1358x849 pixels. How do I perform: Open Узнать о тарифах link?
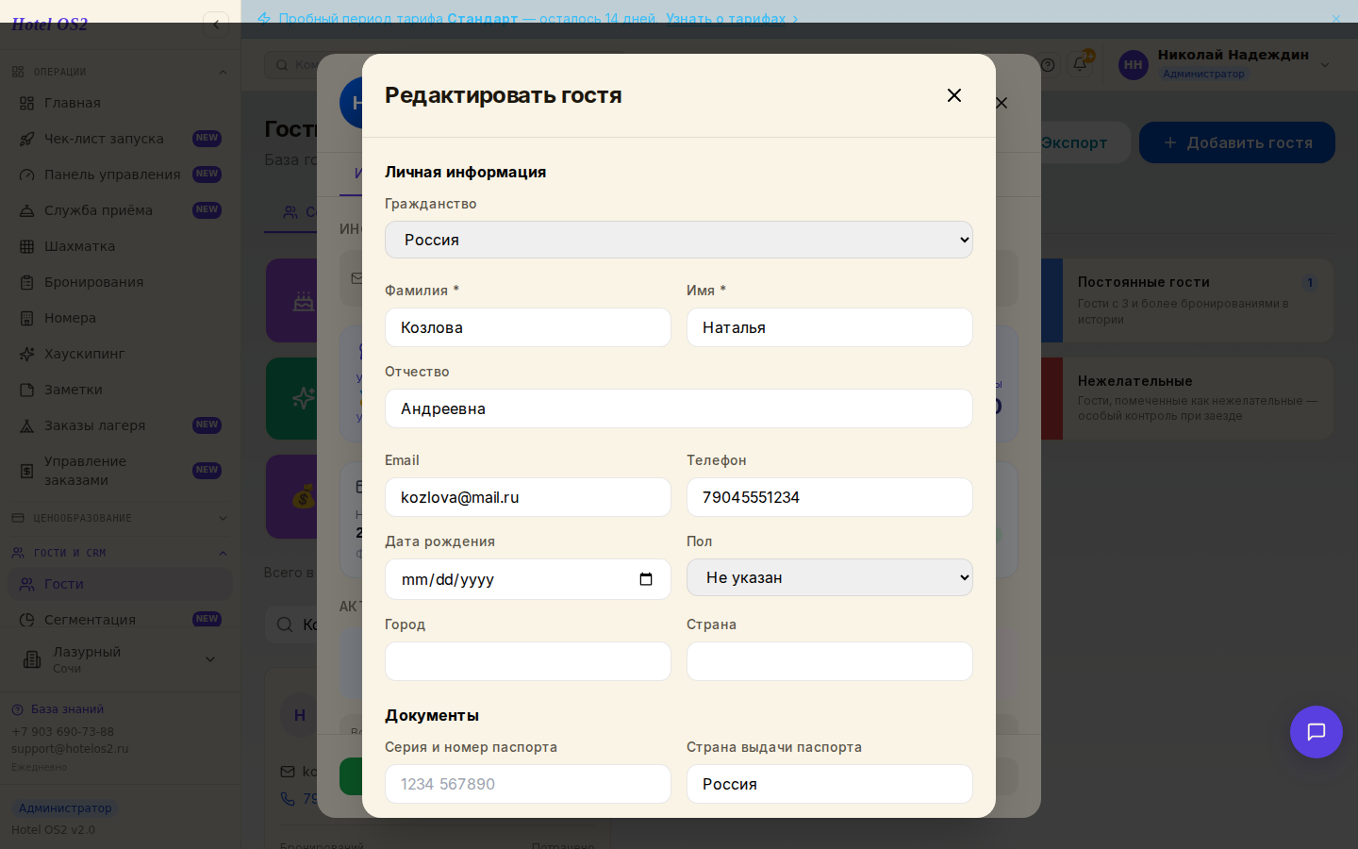pyautogui.click(x=732, y=18)
